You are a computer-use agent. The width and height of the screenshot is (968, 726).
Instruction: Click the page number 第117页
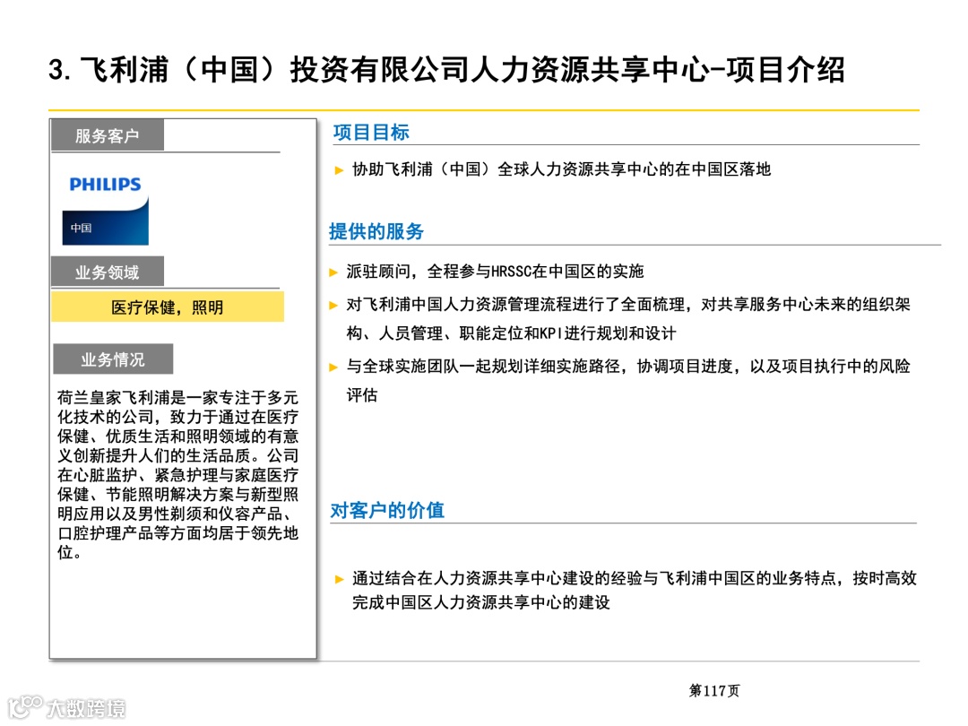click(714, 691)
